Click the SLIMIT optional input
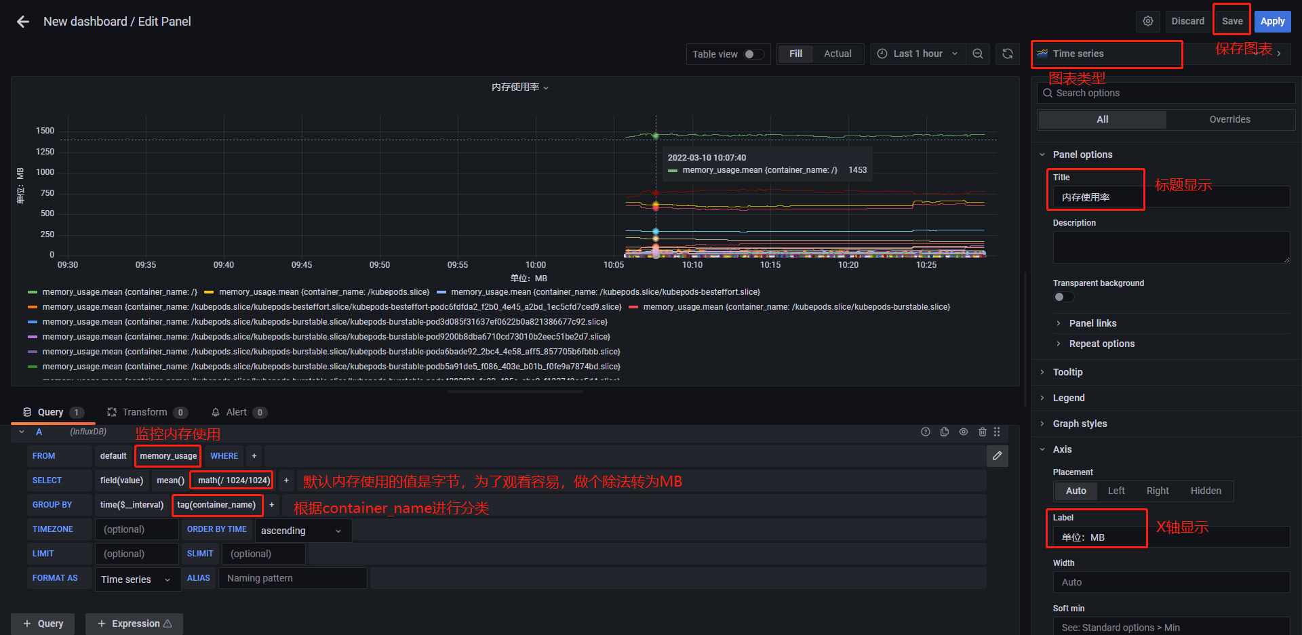1302x635 pixels. pyautogui.click(x=264, y=554)
